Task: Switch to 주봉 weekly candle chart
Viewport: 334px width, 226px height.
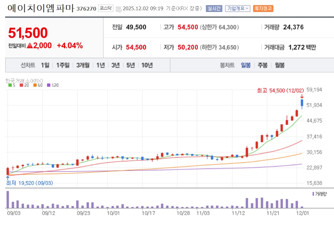Action: click(263, 65)
